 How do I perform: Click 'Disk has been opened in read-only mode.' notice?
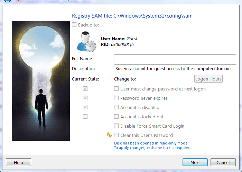coord(151,143)
